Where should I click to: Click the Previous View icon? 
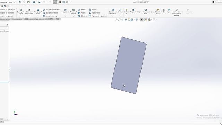tap(122, 20)
